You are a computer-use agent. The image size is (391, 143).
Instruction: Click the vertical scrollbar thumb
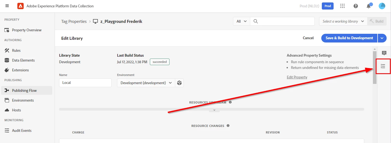click(x=375, y=67)
